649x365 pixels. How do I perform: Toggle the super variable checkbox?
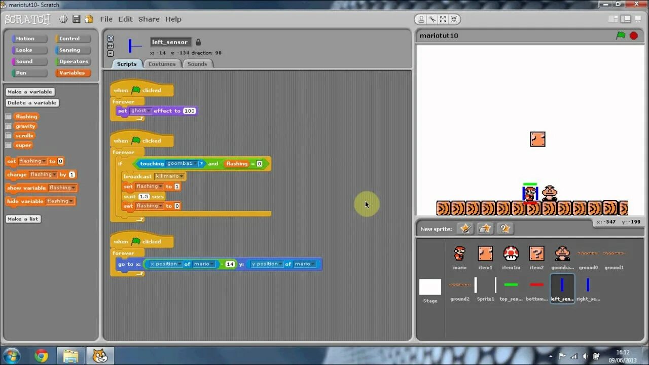pyautogui.click(x=9, y=145)
